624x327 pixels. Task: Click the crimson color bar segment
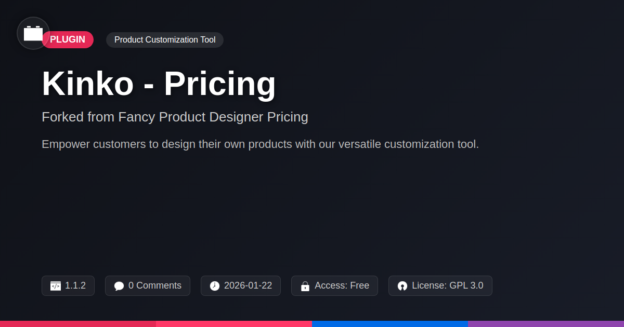[x=78, y=324]
